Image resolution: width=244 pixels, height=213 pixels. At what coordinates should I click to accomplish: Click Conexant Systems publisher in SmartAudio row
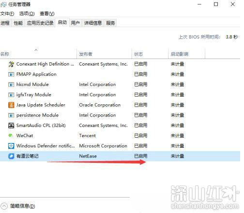[x=103, y=126]
